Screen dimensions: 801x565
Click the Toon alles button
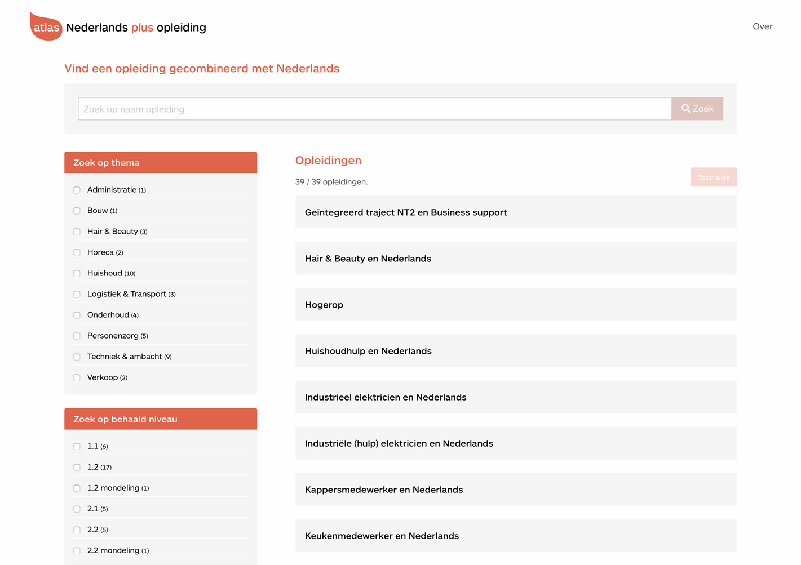pyautogui.click(x=714, y=177)
